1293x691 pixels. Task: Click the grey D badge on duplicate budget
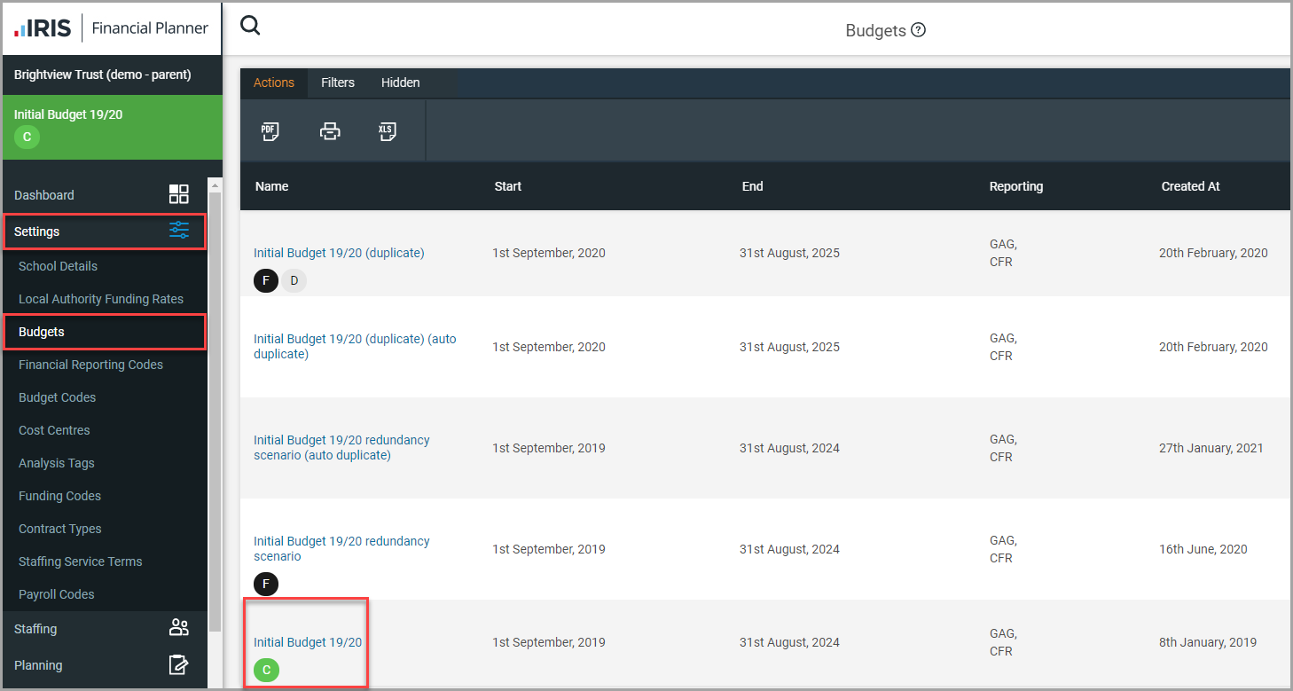tap(294, 280)
